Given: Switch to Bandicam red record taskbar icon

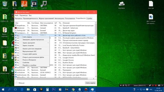Looking at the screenshot, I should click(86, 89).
